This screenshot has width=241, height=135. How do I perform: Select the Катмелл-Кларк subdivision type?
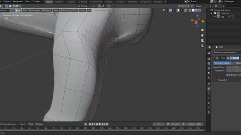click(x=222, y=63)
